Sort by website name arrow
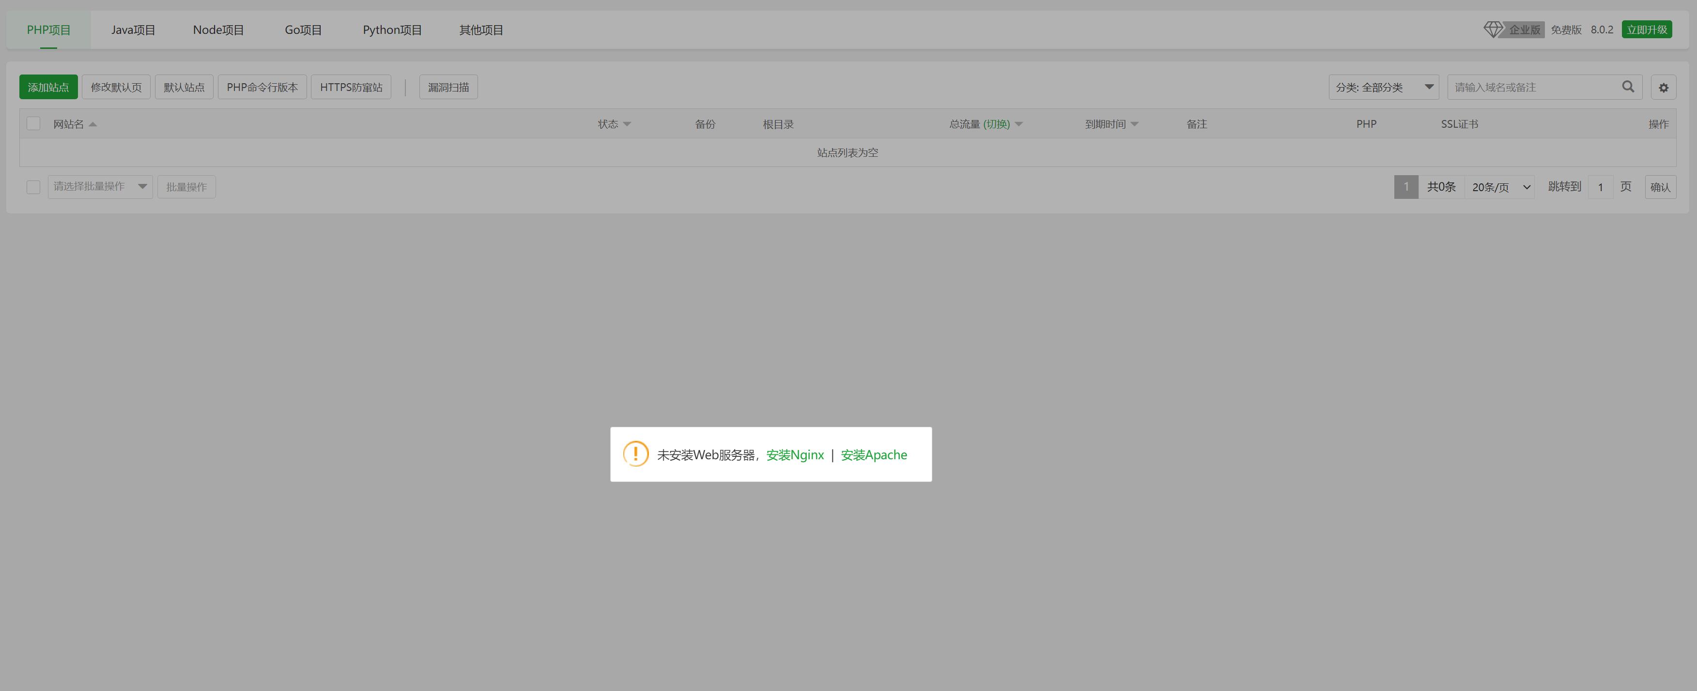The height and width of the screenshot is (691, 1697). (x=93, y=124)
